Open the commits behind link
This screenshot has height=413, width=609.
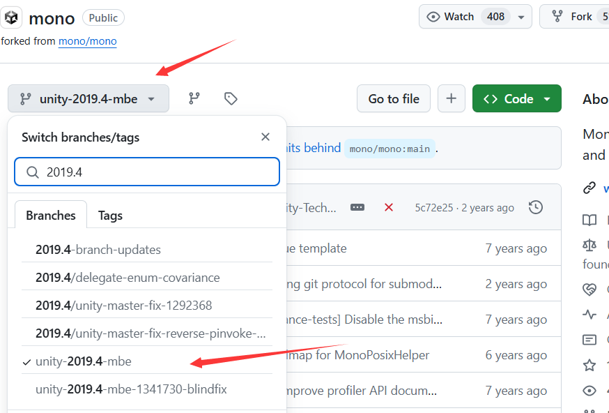[314, 148]
